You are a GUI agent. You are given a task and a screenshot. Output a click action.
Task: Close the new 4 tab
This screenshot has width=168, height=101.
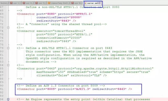[81, 3]
